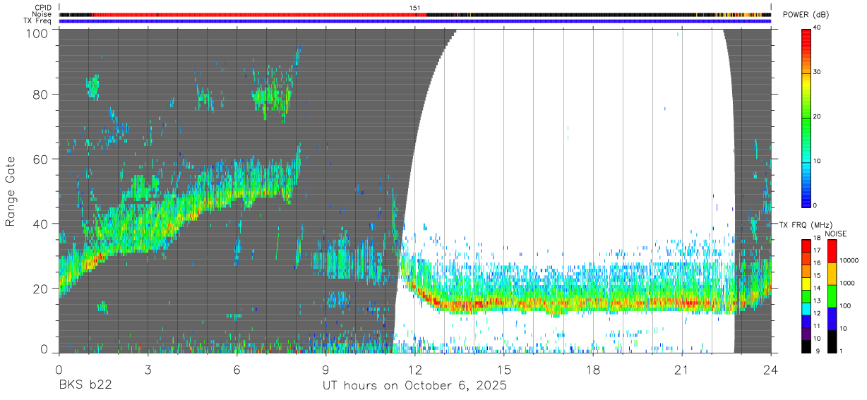The width and height of the screenshot is (867, 400).
Task: Click the 1000 value on NOISE scale
Action: (x=848, y=284)
